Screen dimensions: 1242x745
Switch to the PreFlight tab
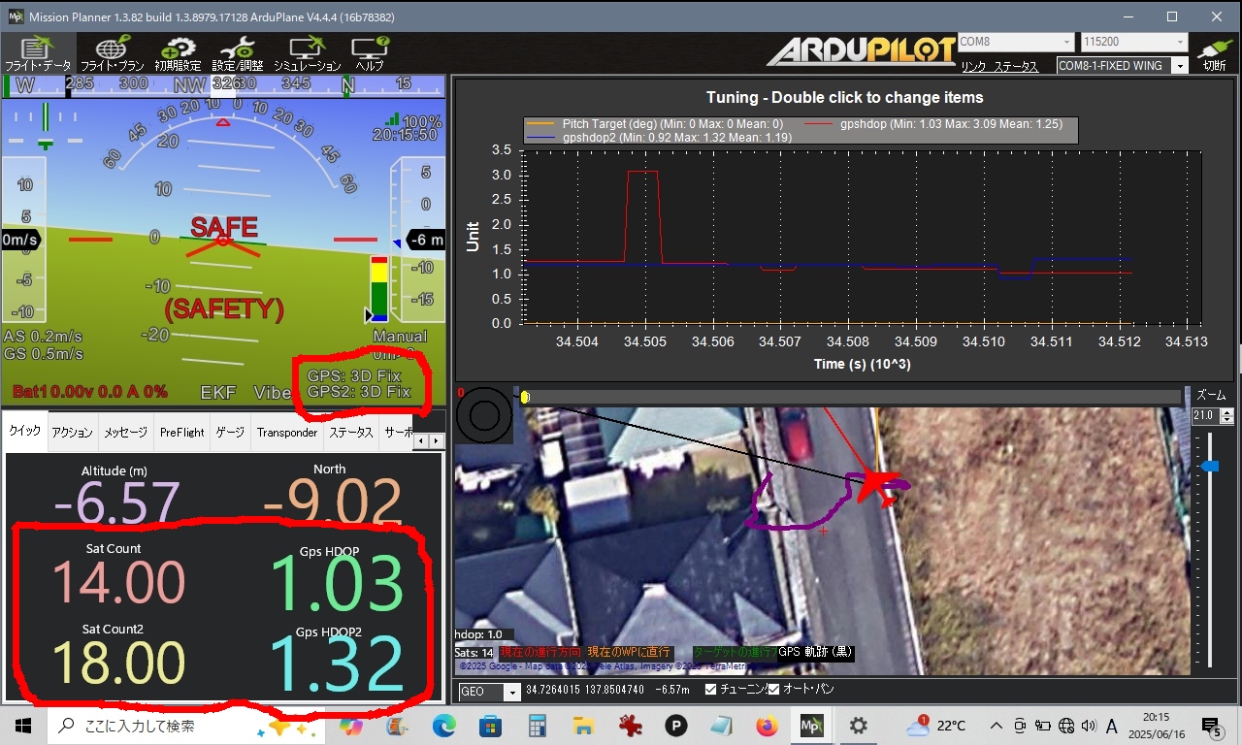[x=181, y=432]
